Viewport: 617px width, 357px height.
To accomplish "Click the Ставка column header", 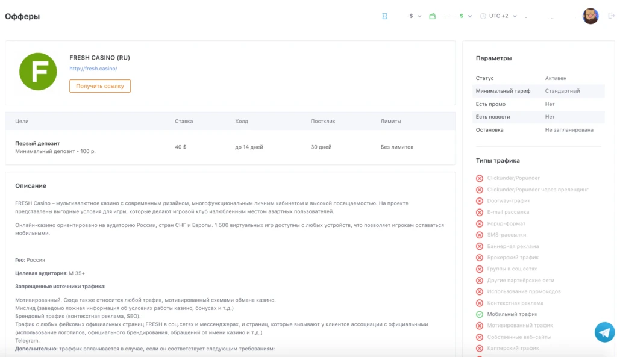I will (x=184, y=121).
